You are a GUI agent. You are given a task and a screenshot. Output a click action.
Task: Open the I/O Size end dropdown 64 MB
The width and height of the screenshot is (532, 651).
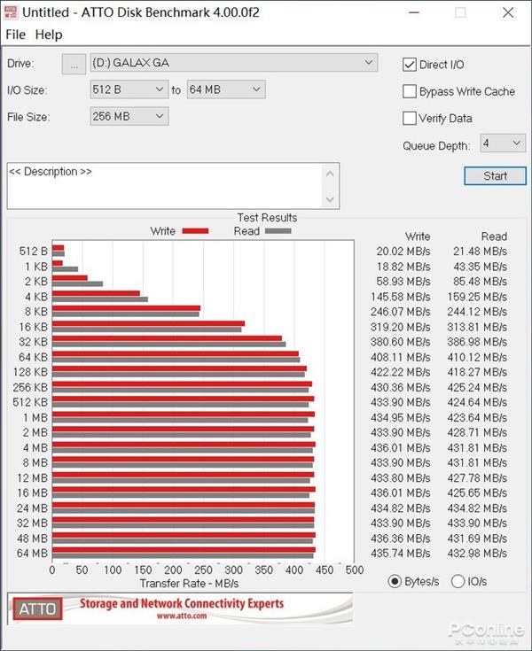click(x=226, y=89)
